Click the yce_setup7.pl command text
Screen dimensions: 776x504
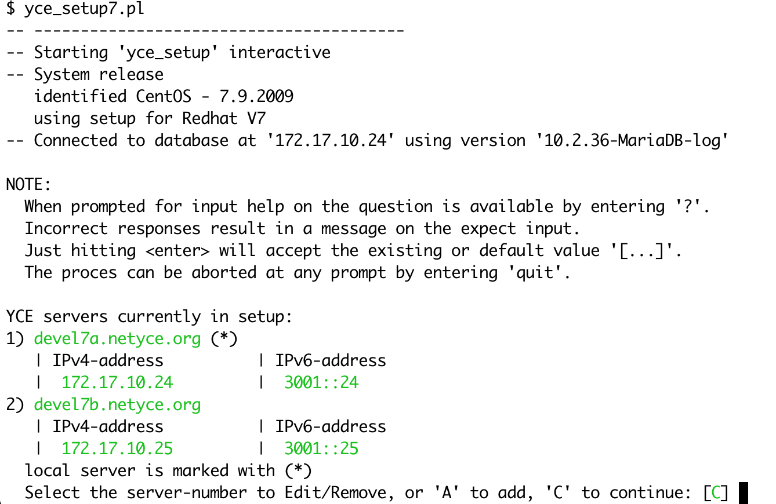click(x=85, y=9)
